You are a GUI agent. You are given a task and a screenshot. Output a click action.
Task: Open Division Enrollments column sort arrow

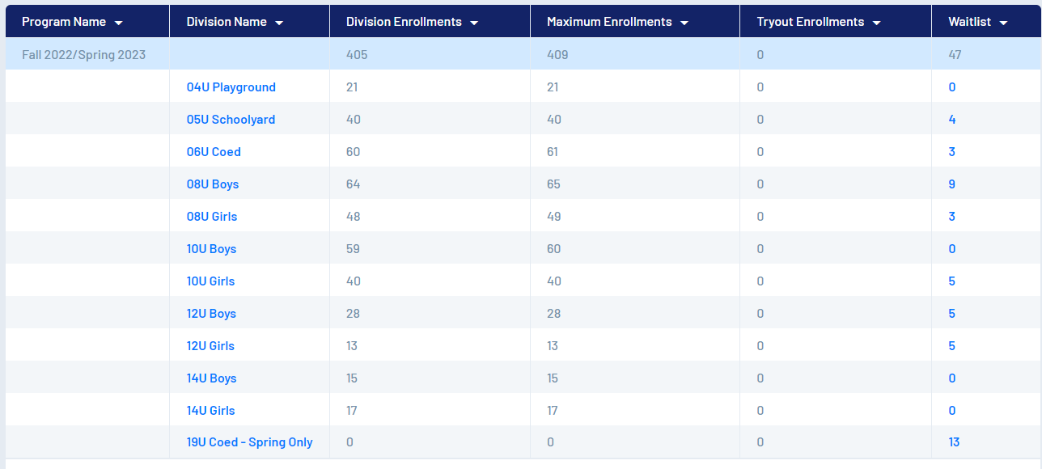(x=474, y=23)
